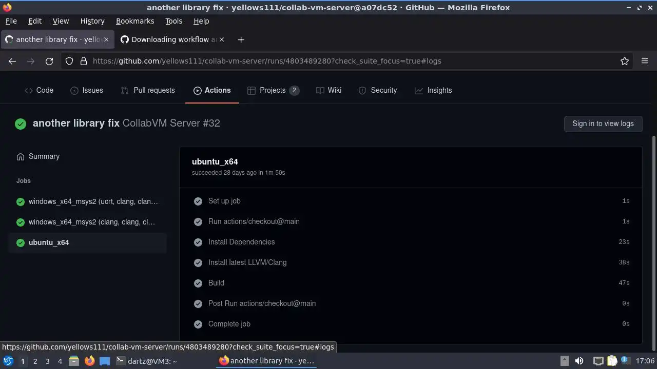Expand the 'Run actions/checkout@main' step
The image size is (657, 369).
click(411, 221)
